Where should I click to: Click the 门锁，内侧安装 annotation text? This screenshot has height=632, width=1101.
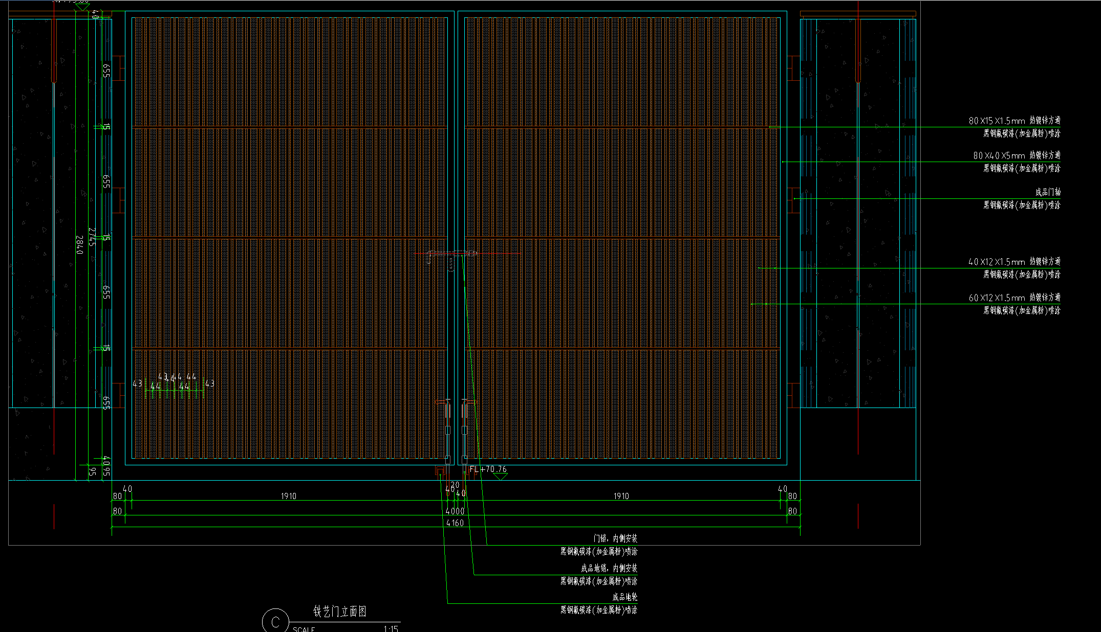tap(615, 538)
